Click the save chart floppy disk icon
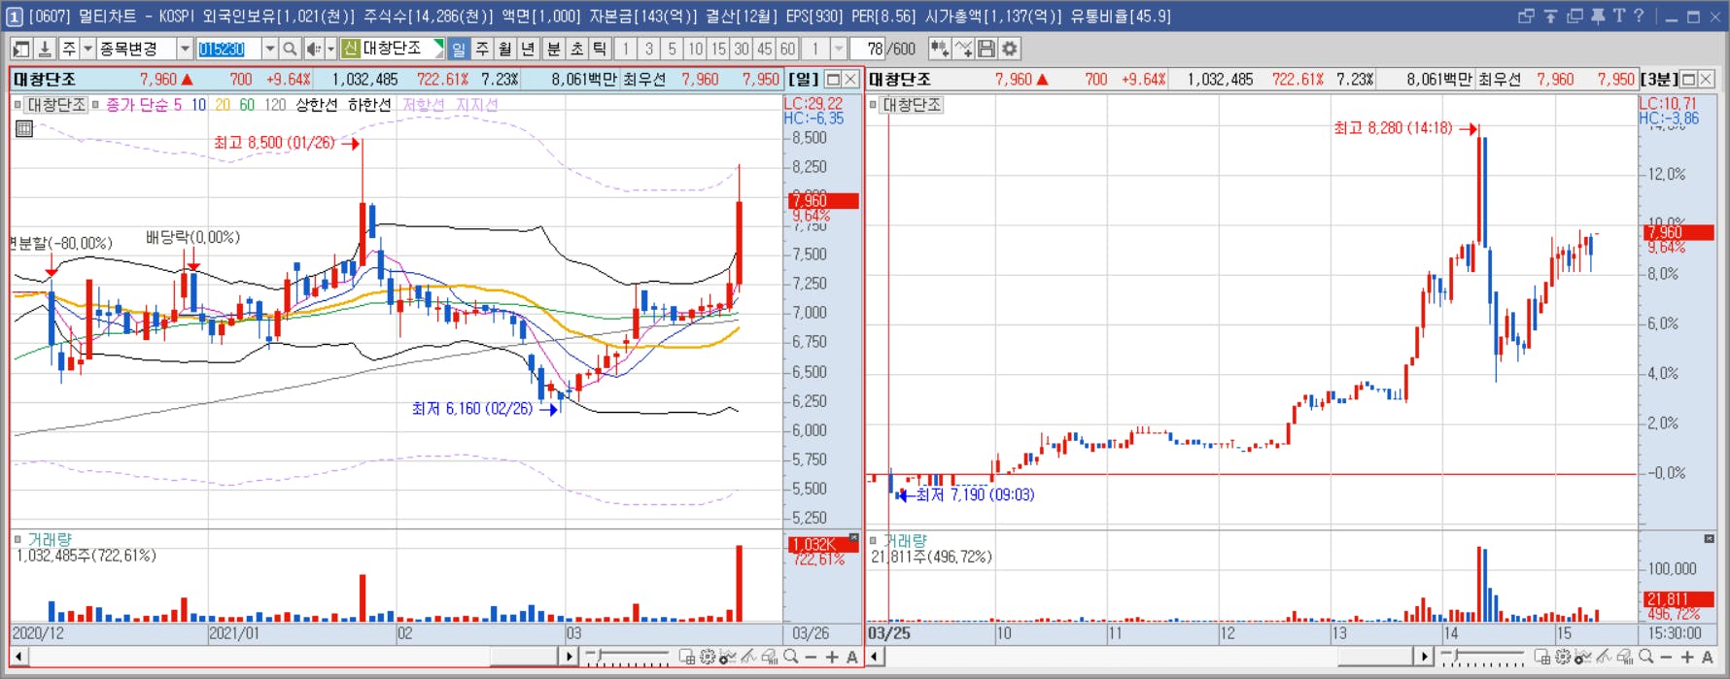Viewport: 1730px width, 679px height. coord(986,49)
